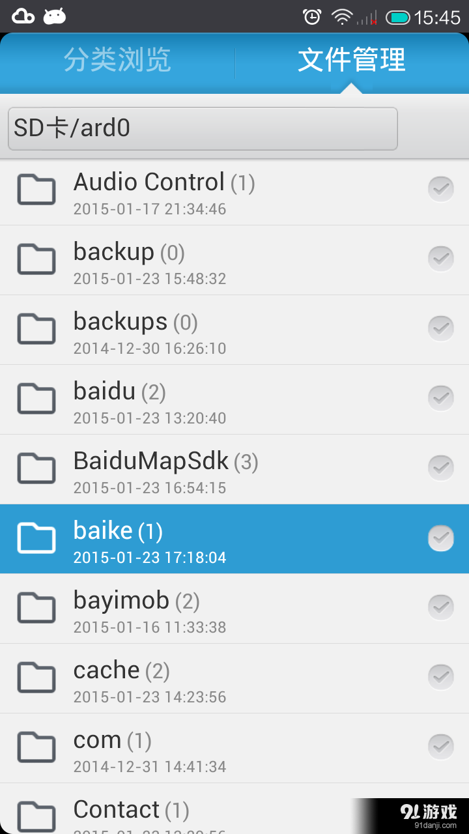The height and width of the screenshot is (834, 469).
Task: Switch to the 分类浏览 tab
Action: [117, 60]
